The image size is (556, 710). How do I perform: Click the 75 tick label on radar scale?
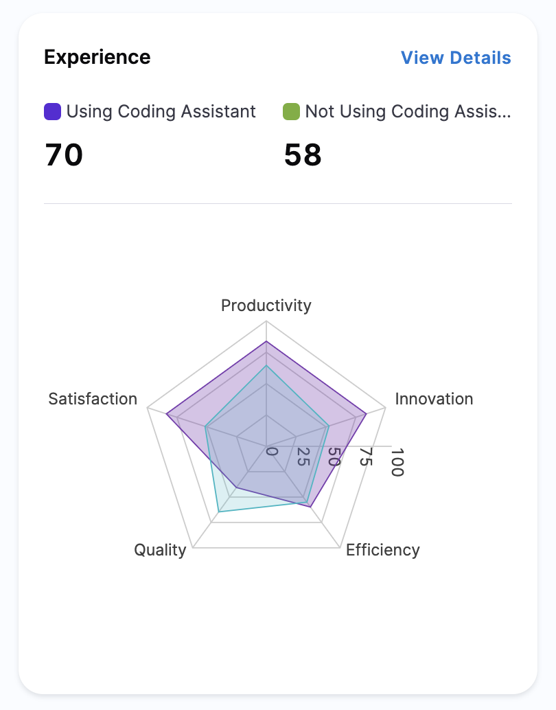[x=366, y=457]
